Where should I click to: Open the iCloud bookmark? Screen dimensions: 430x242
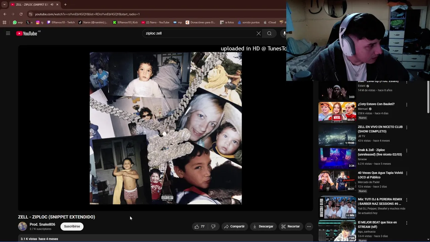(x=270, y=23)
